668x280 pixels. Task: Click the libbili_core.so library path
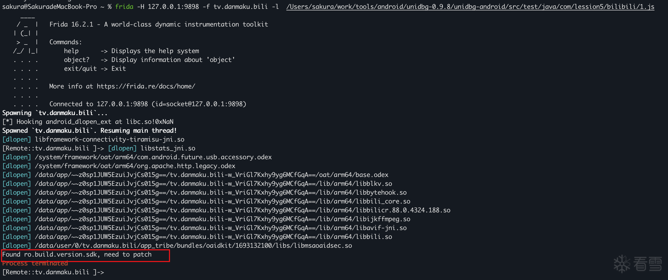coord(222,201)
